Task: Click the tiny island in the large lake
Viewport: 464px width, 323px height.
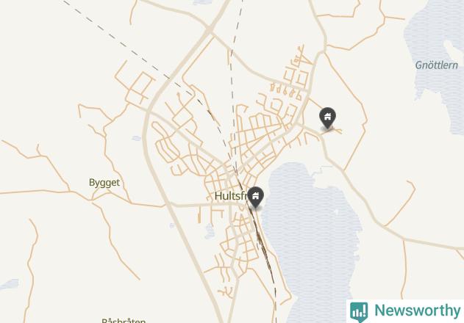Action: (336, 211)
